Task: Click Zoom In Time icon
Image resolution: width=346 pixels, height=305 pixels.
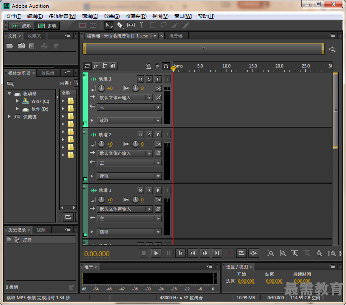Action: coord(295,253)
